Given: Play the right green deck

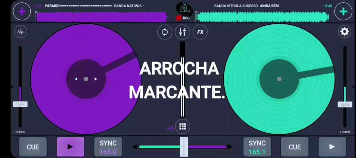Looking at the screenshot, I should point(332,147).
